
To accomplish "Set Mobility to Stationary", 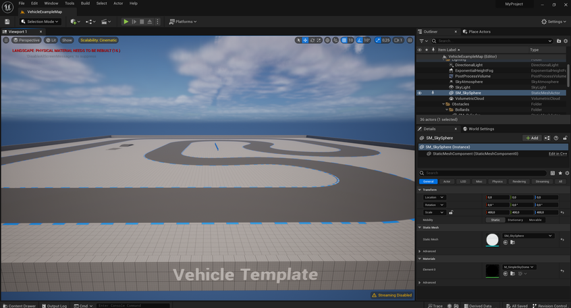I will tap(515, 220).
